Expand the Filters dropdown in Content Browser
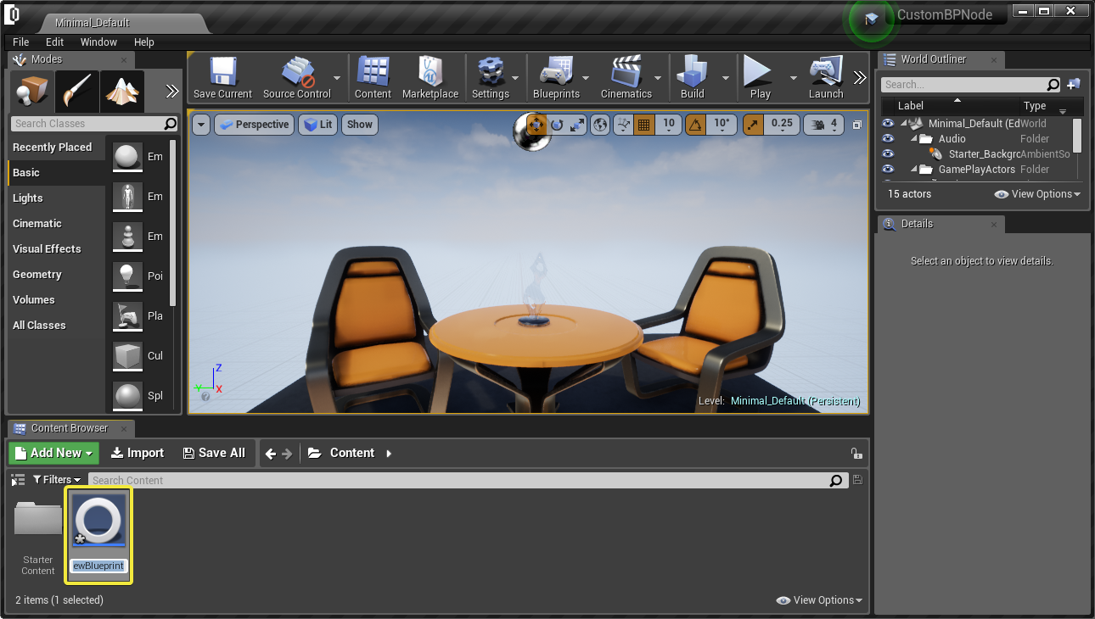Screen dimensions: 1095x619 click(57, 480)
